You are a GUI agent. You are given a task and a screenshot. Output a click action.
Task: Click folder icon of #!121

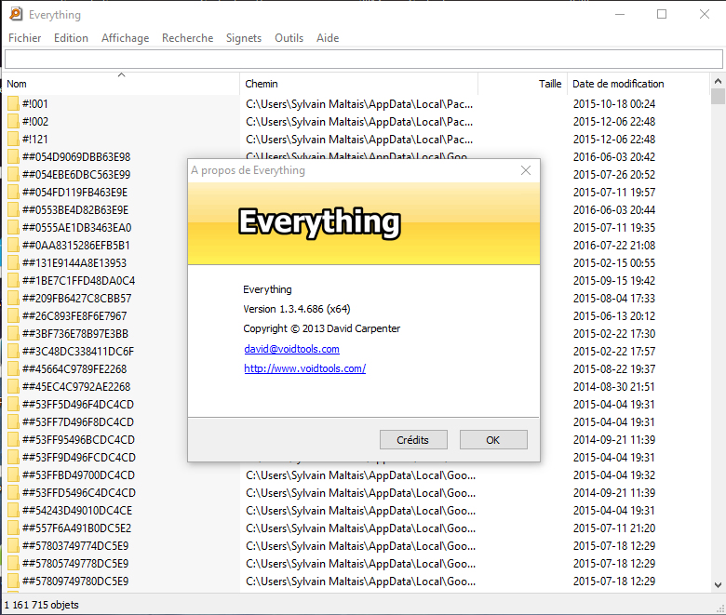coord(13,139)
